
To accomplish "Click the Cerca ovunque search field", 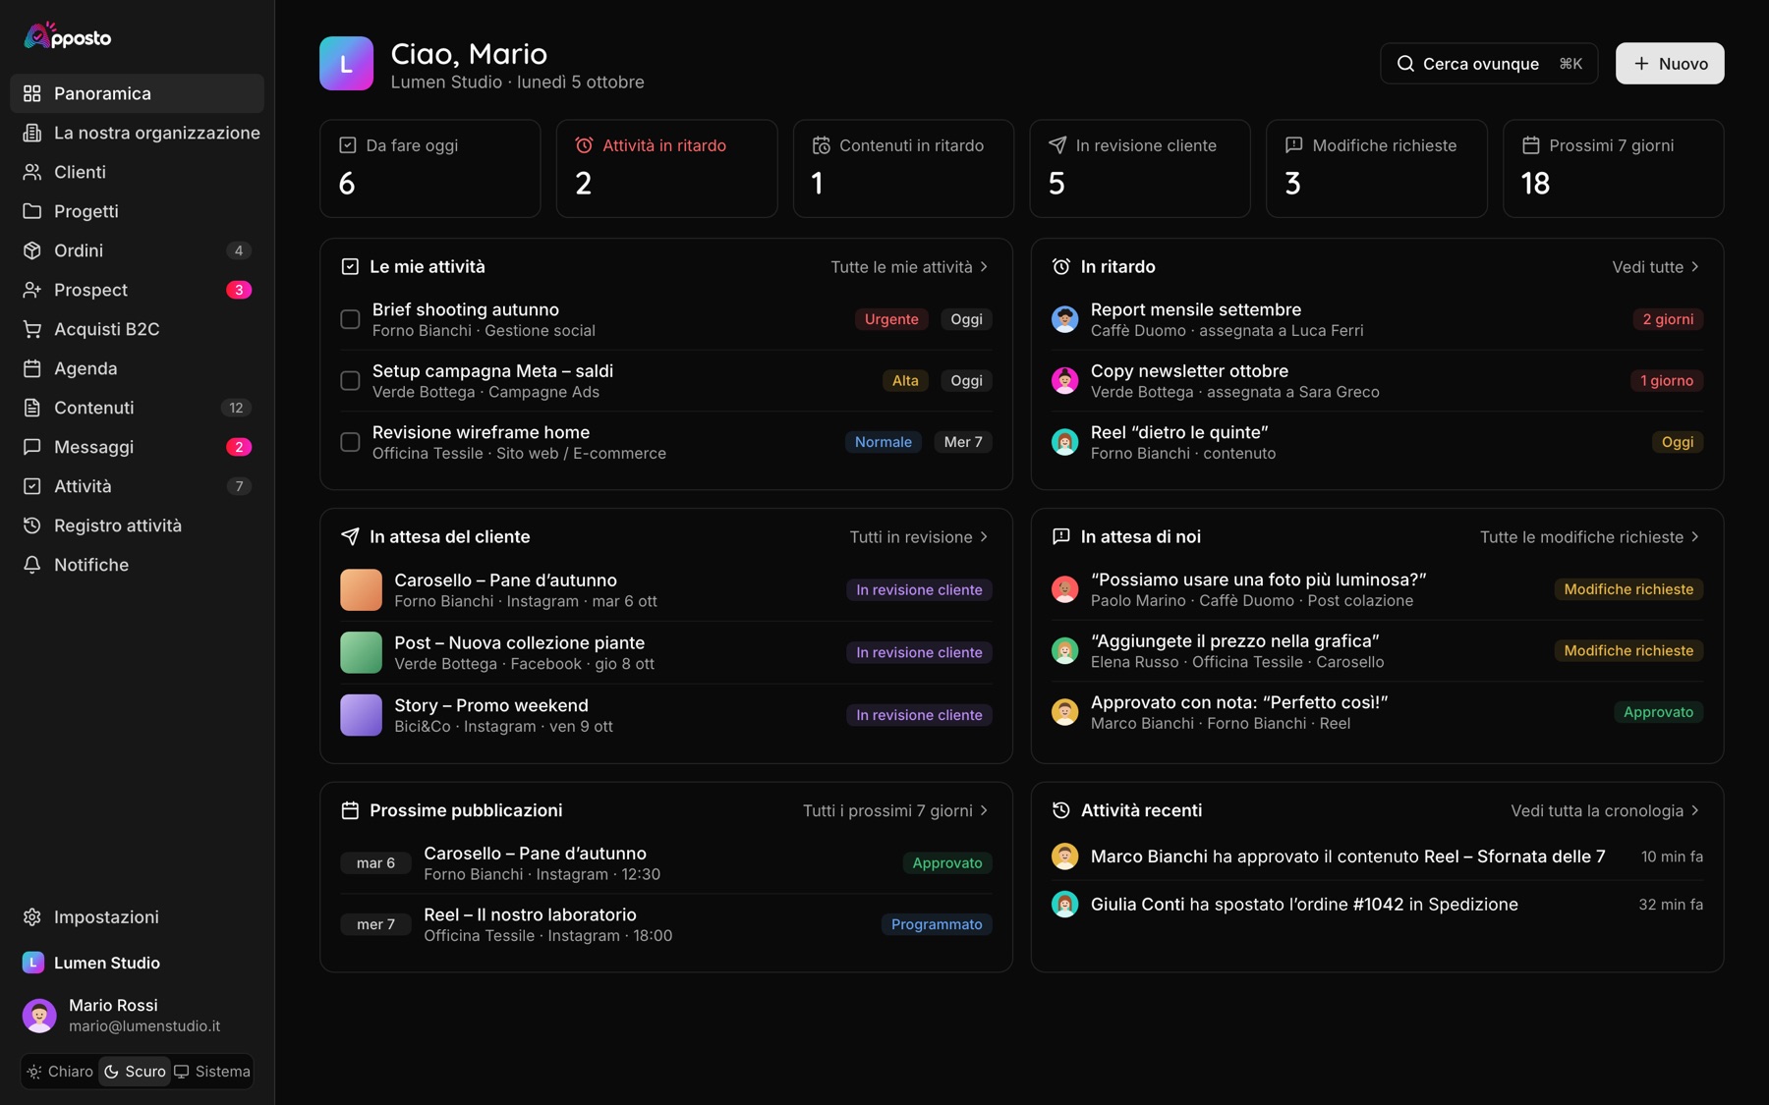I will [x=1489, y=64].
